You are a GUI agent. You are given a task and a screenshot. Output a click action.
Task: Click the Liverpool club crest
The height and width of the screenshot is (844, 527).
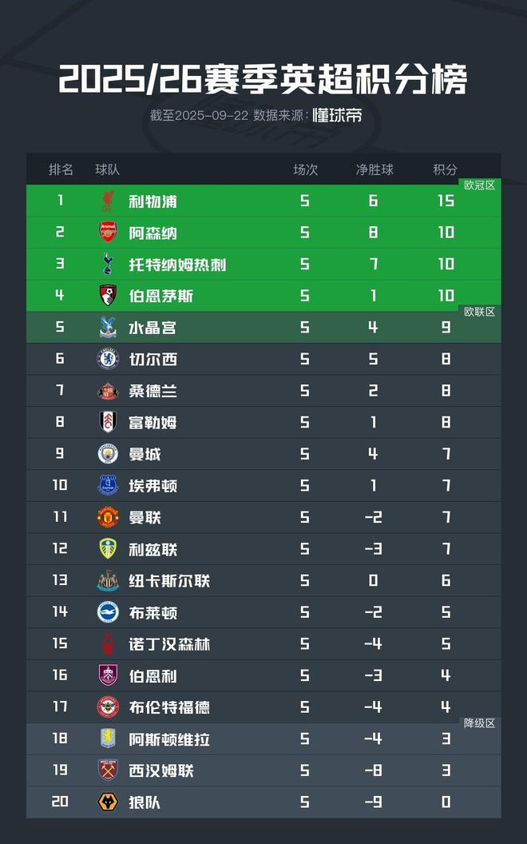tap(107, 201)
